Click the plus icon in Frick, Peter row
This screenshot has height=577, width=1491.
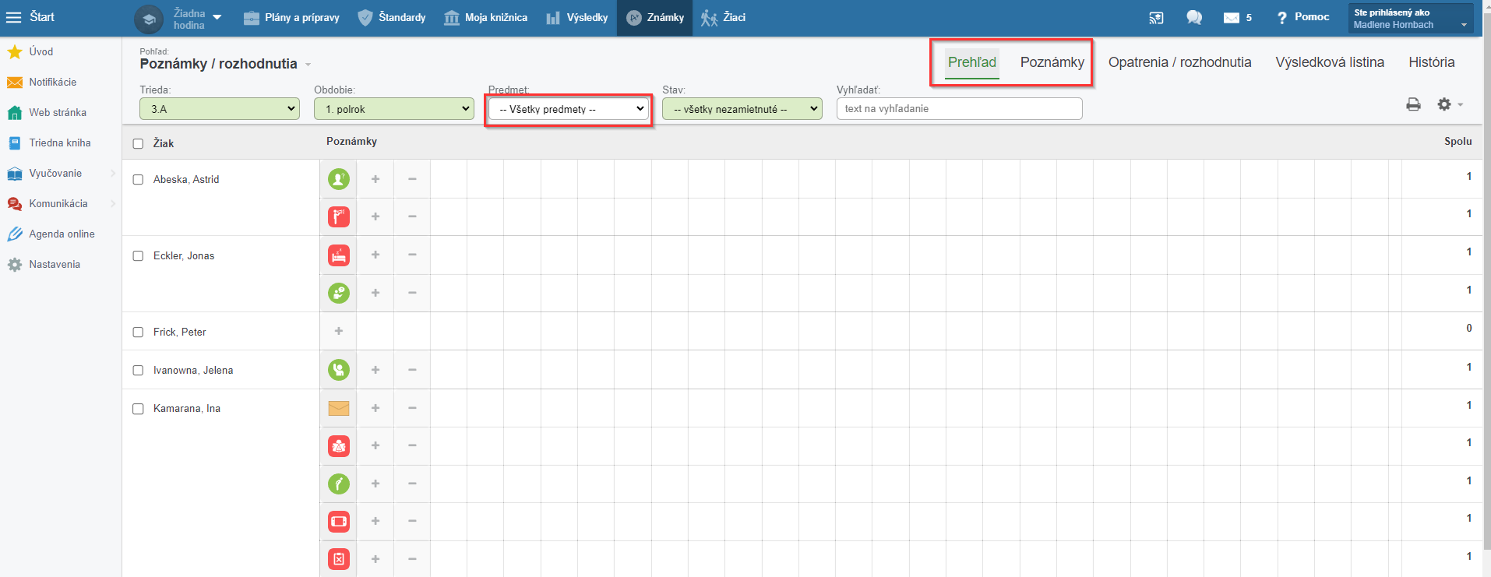pos(338,331)
